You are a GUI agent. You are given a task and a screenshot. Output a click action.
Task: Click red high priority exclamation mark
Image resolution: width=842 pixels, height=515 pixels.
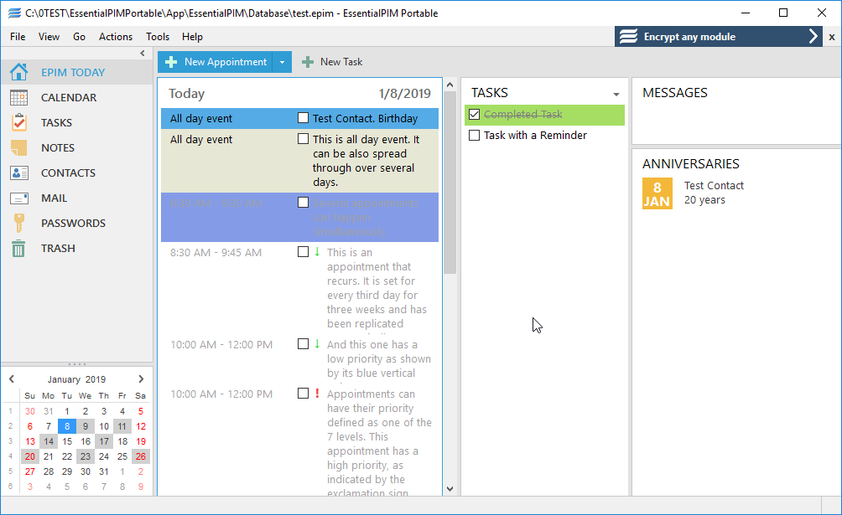click(317, 394)
